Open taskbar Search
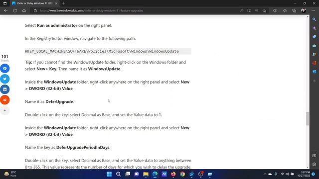Image resolution: width=319 pixels, height=179 pixels. point(118,174)
